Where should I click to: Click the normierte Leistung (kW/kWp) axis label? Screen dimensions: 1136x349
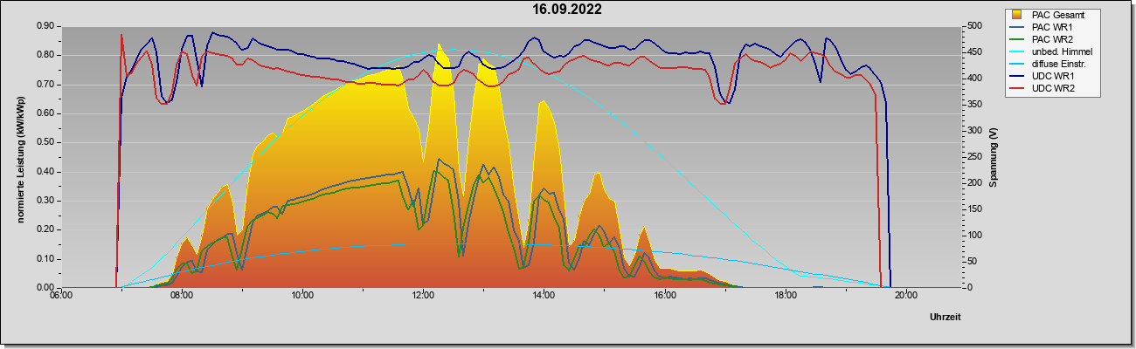coord(20,157)
